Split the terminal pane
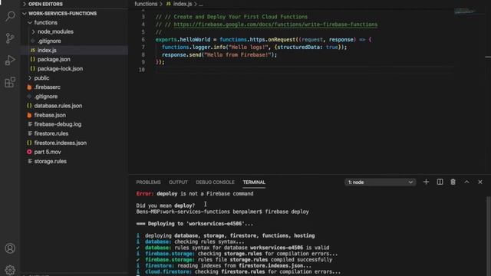 tap(440, 182)
